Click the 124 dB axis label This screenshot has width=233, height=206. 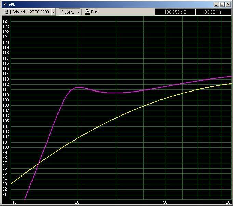[x=5, y=21]
